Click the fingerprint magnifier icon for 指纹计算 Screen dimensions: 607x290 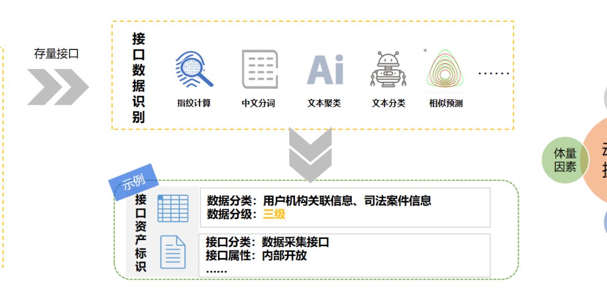[194, 69]
